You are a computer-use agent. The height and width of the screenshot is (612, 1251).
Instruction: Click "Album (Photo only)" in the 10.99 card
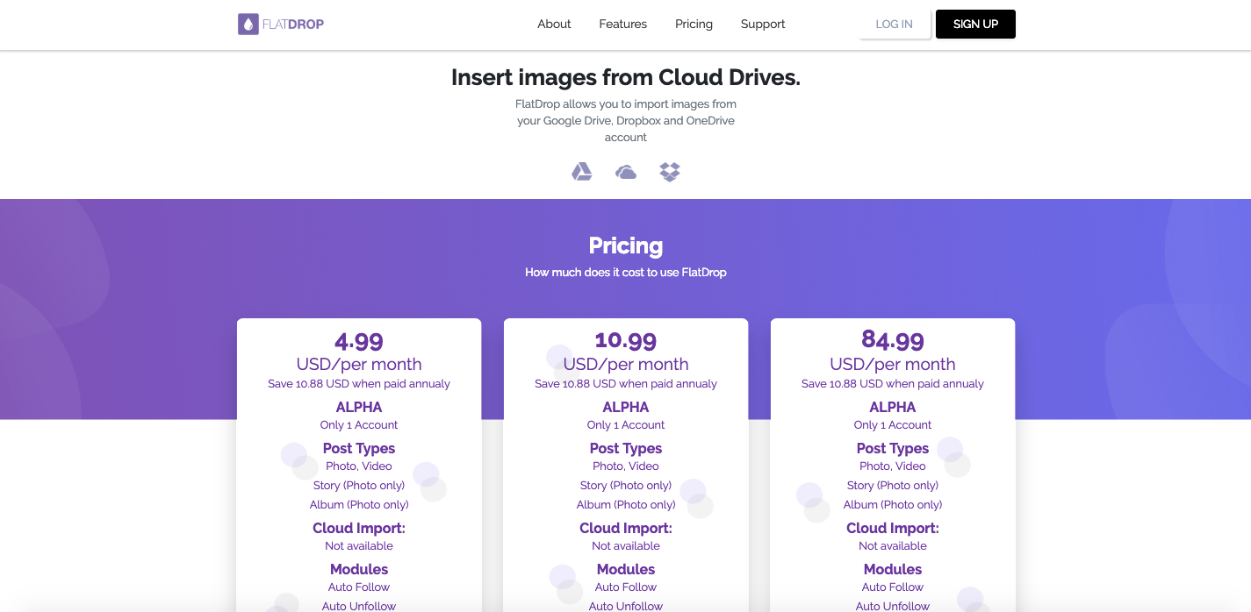click(626, 505)
